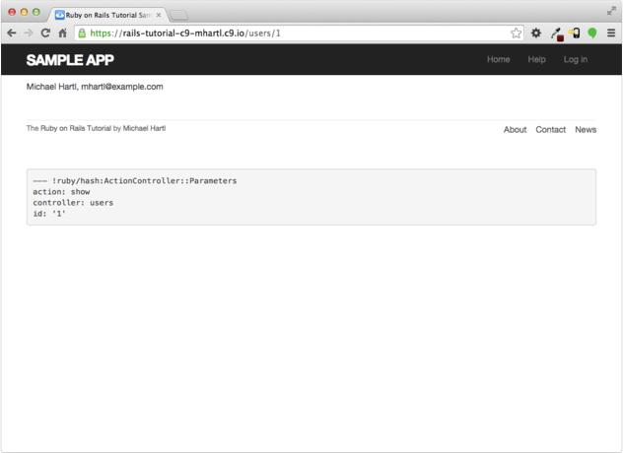Reload the page with the refresh icon

click(x=45, y=32)
